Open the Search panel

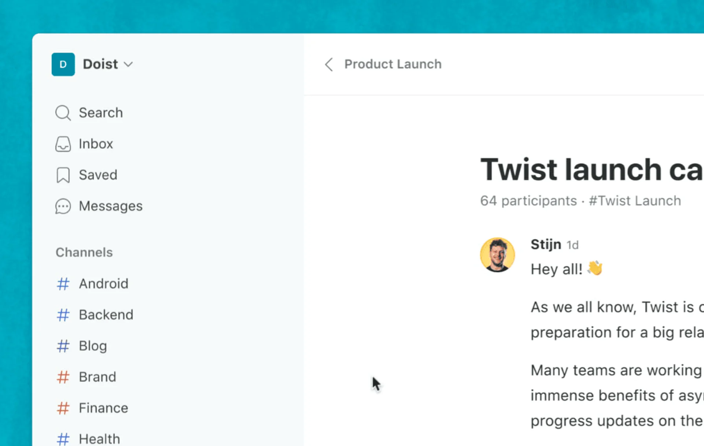coord(100,113)
